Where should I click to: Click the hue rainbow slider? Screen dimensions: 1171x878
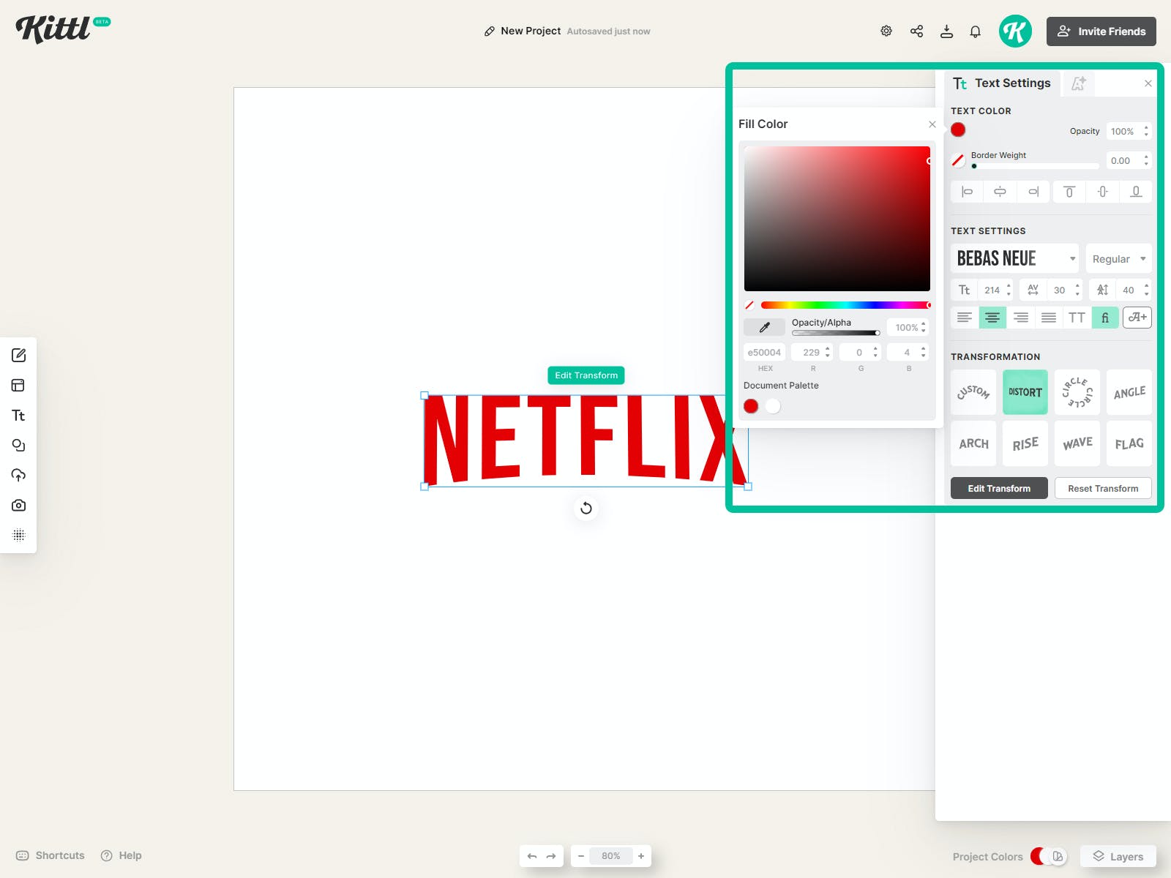[x=845, y=305]
